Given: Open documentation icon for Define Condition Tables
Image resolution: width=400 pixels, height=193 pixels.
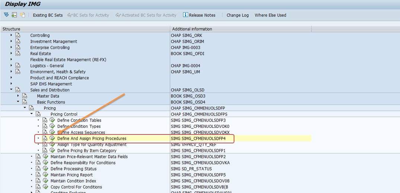Looking at the screenshot, I should pos(45,120).
